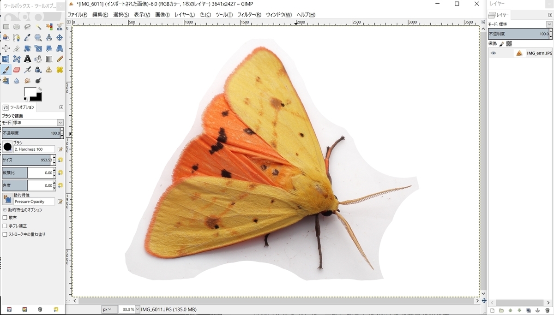This screenshot has height=315, width=554.
Task: Select the Foreground Select tool
Action: tap(6, 37)
